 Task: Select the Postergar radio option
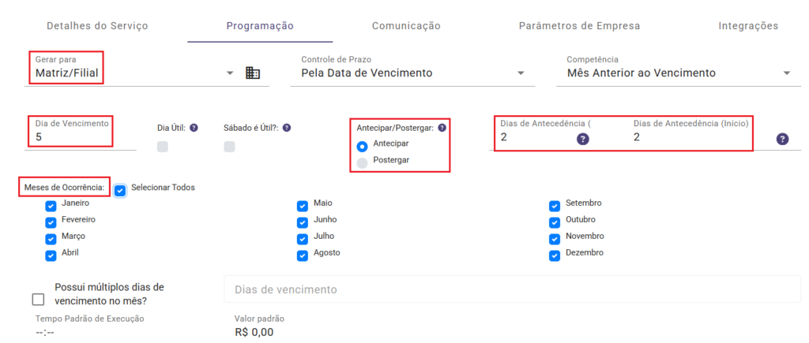(362, 162)
